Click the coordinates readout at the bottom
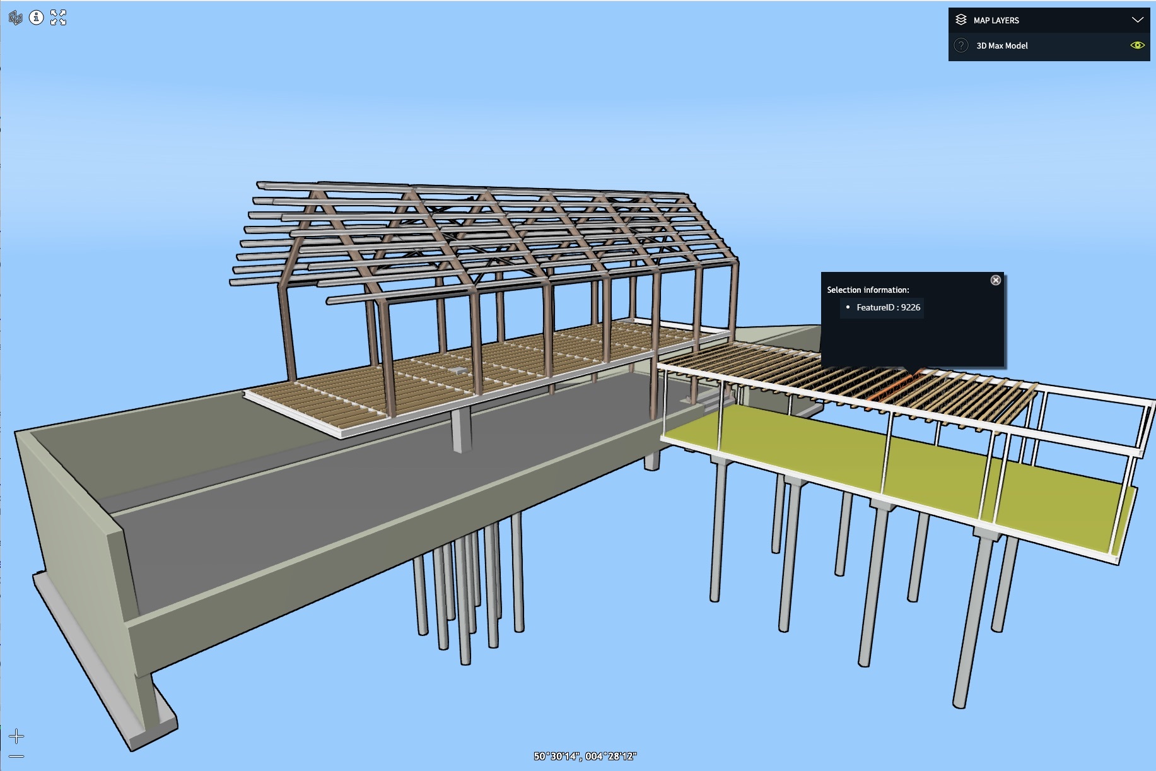Image resolution: width=1156 pixels, height=771 pixels. click(x=585, y=756)
